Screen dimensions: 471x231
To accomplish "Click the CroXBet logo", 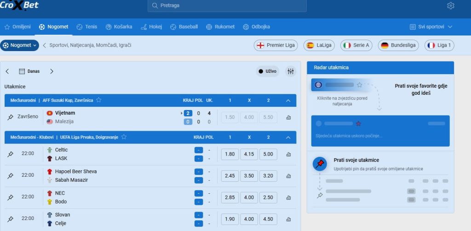I will click(19, 6).
